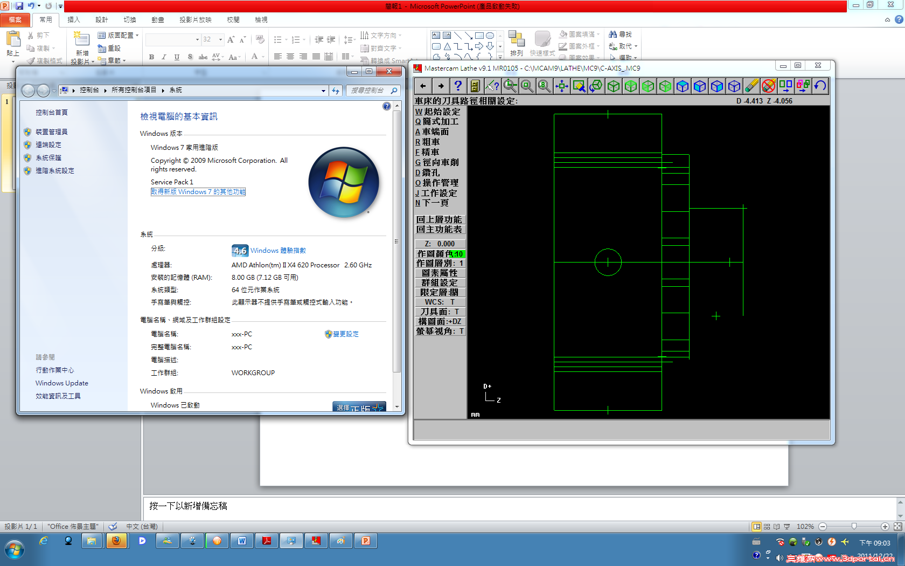Click 回主功能表 main menu button in Mastercam
This screenshot has height=566, width=905.
click(439, 229)
